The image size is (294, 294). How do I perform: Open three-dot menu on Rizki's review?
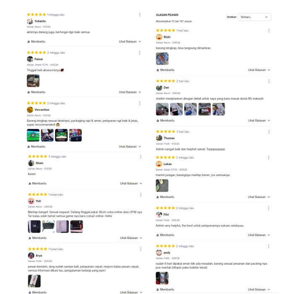click(269, 31)
